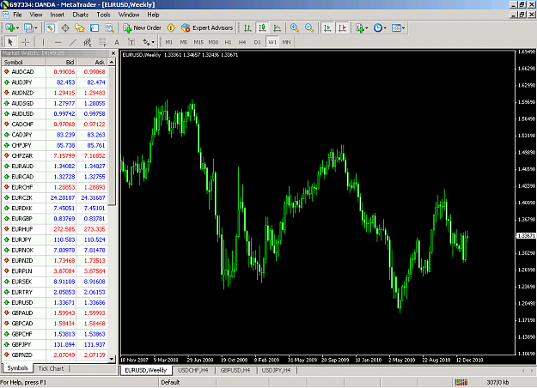Expand the New Chart dropdown arrow
This screenshot has width=537, height=388.
pos(17,28)
